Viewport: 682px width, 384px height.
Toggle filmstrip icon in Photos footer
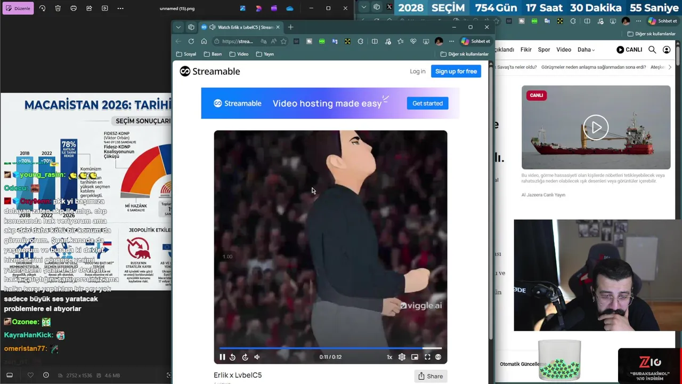9,375
